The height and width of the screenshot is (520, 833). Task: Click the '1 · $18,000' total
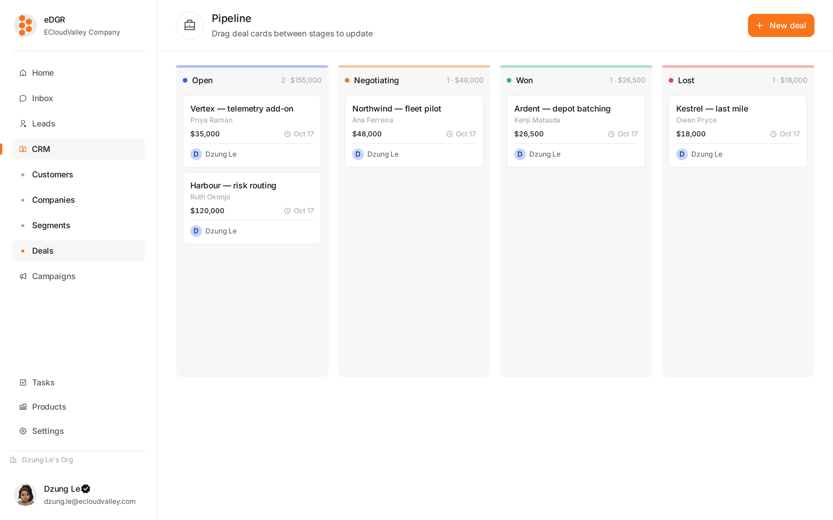(x=789, y=81)
